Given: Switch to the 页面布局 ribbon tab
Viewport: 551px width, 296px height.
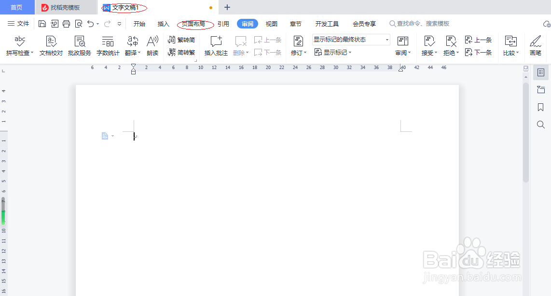Looking at the screenshot, I should 194,23.
